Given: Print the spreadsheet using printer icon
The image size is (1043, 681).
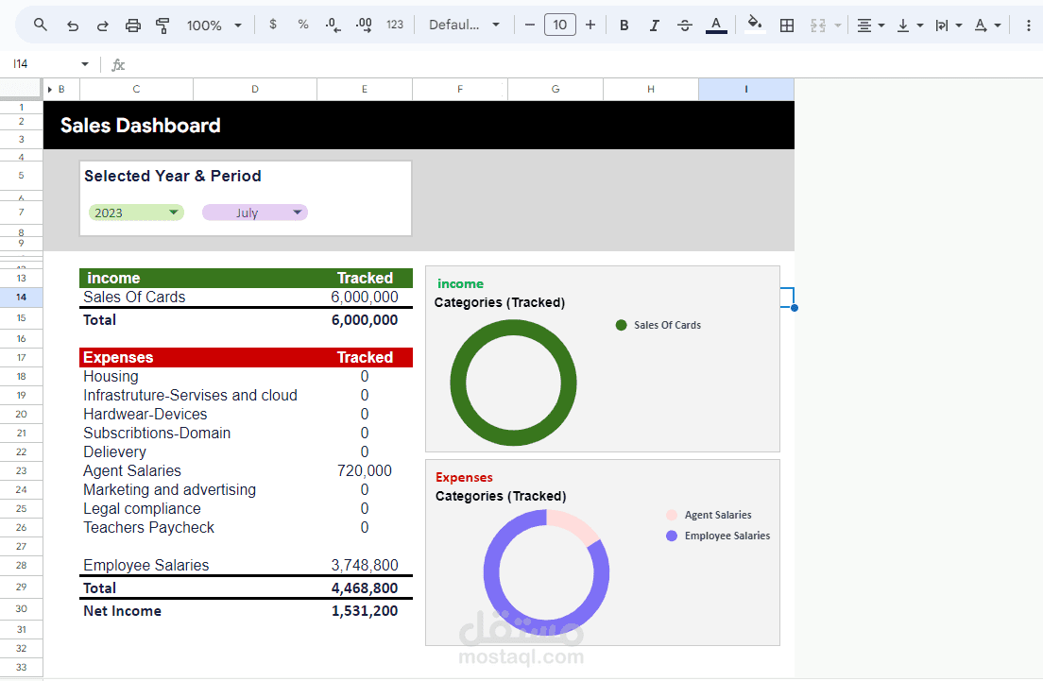Looking at the screenshot, I should pyautogui.click(x=133, y=26).
